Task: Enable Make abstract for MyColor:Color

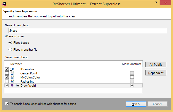Action: coord(132,77)
